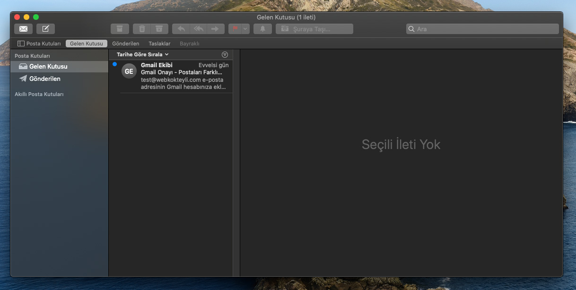Select 'Bayraklı' in the favorites bar
Viewport: 576px width, 290px height.
pos(190,44)
